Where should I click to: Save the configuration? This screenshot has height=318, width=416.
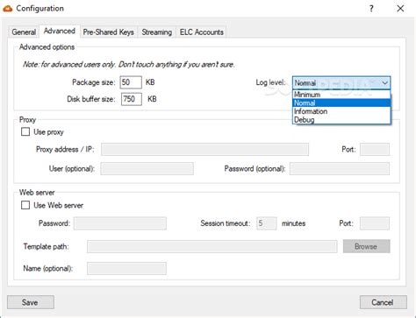click(x=31, y=302)
